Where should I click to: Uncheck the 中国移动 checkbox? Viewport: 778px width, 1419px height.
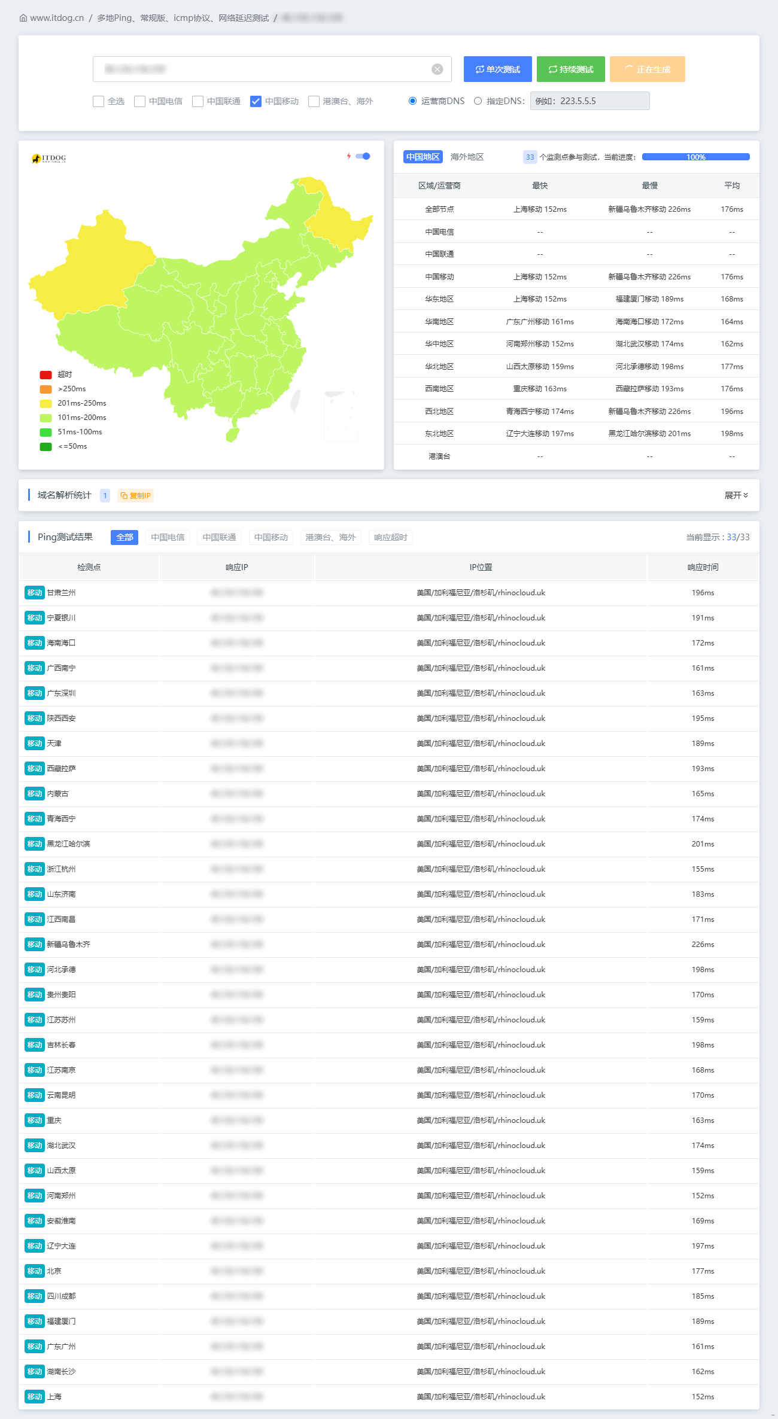pyautogui.click(x=256, y=101)
